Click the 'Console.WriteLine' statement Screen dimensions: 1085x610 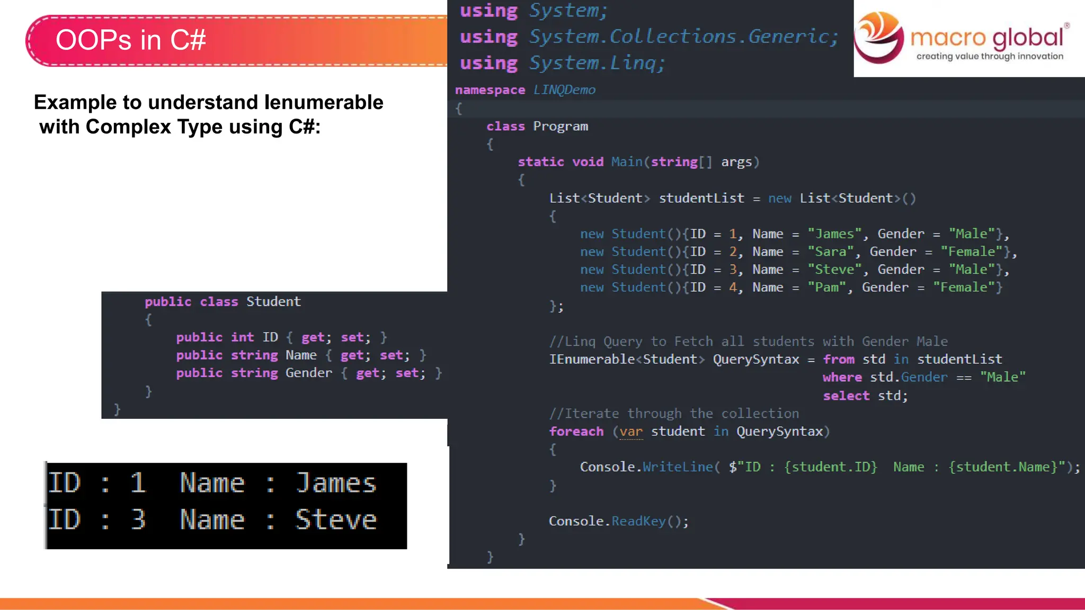pos(830,467)
